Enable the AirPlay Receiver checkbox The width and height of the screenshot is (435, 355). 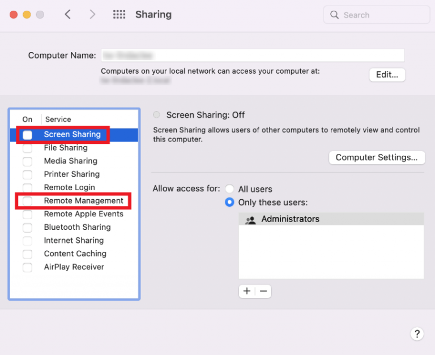pos(27,267)
